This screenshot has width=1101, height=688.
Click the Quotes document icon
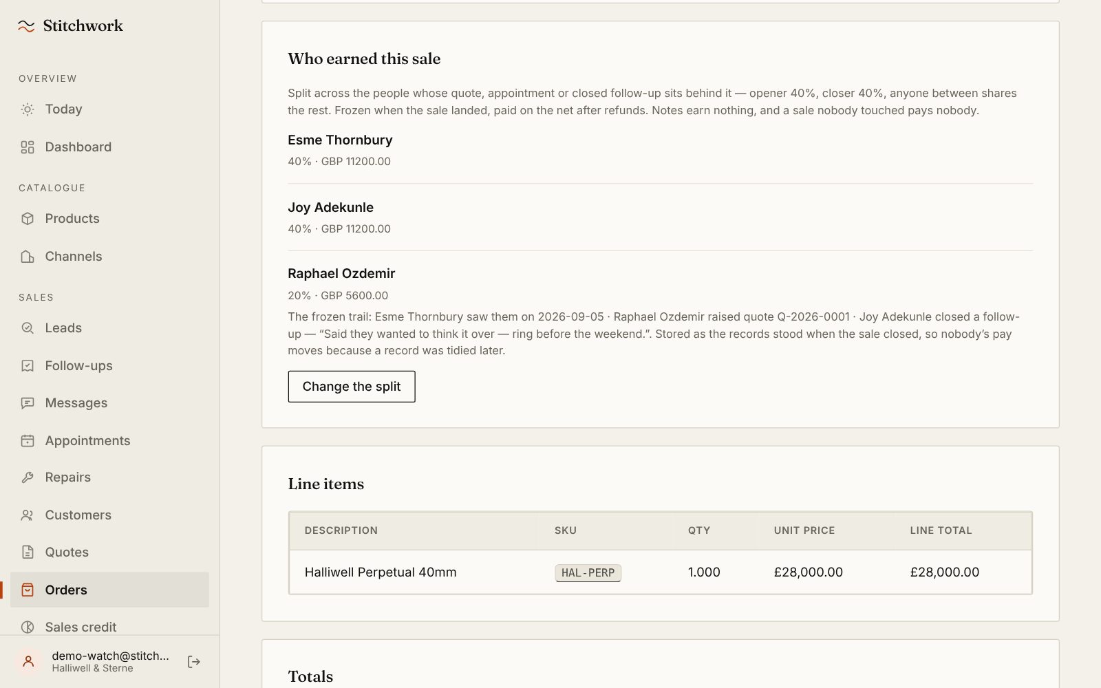[x=28, y=552]
